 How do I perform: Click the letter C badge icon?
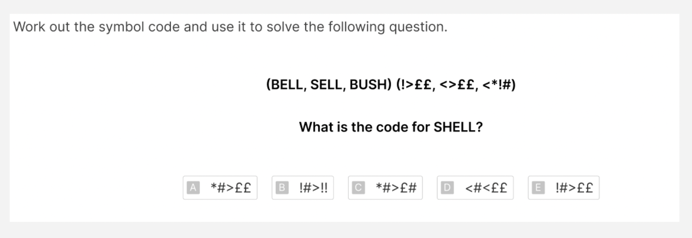(358, 187)
